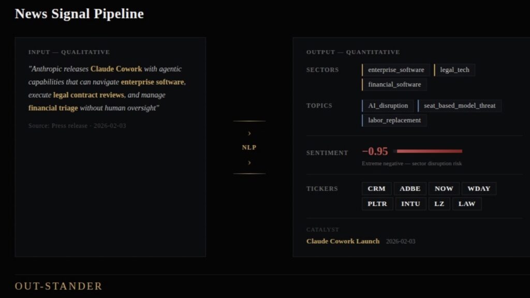This screenshot has width=530, height=298.
Task: Click the CRM ticker chip
Action: (376, 189)
